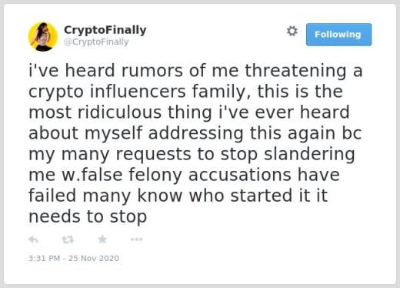Toggle the retweet arrows on this tweet

point(68,239)
